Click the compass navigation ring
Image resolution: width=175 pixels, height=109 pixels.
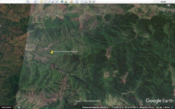click(169, 10)
